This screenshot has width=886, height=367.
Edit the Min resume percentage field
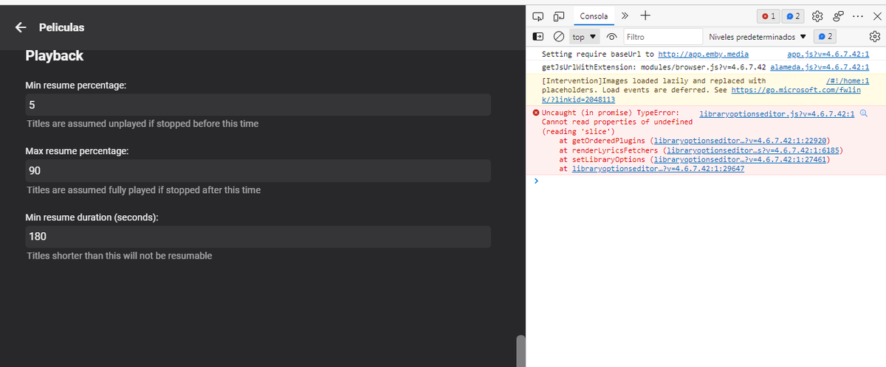click(258, 105)
